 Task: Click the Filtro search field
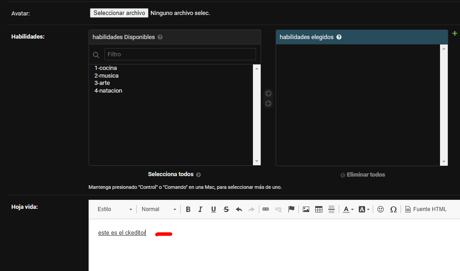tap(180, 54)
